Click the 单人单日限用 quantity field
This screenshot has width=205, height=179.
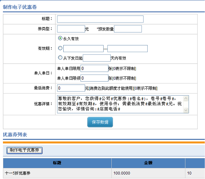[x=94, y=68]
